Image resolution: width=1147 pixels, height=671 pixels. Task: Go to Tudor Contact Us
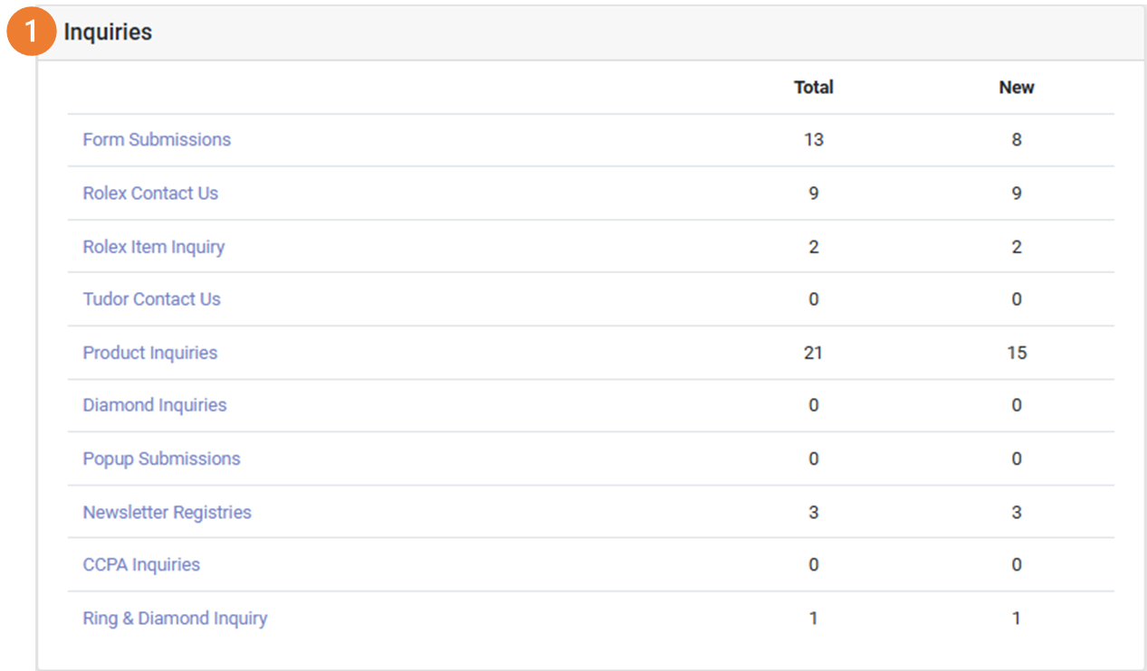[x=151, y=299]
